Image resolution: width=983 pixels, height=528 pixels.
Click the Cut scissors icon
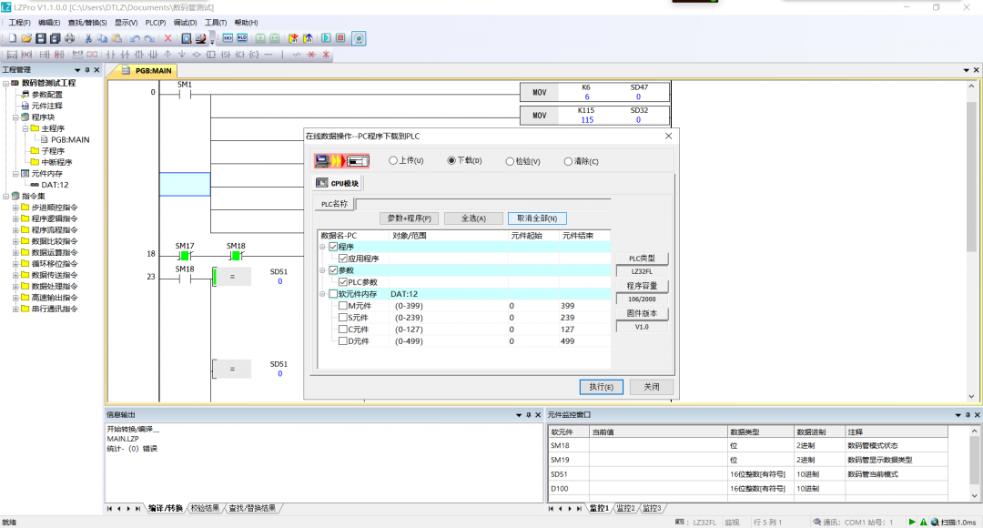(x=88, y=38)
